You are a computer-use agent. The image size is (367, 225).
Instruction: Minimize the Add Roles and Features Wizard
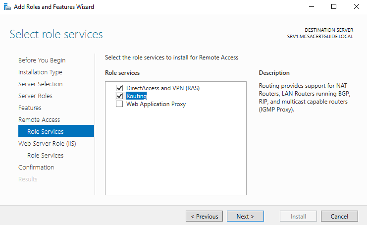pos(312,7)
